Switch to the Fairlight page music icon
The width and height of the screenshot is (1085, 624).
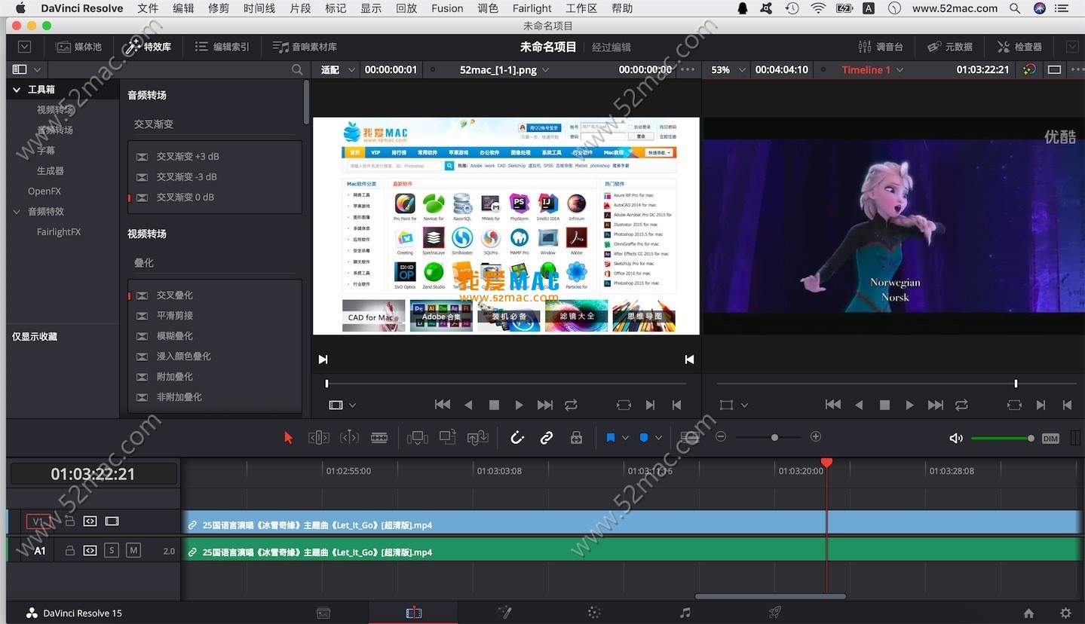click(685, 613)
